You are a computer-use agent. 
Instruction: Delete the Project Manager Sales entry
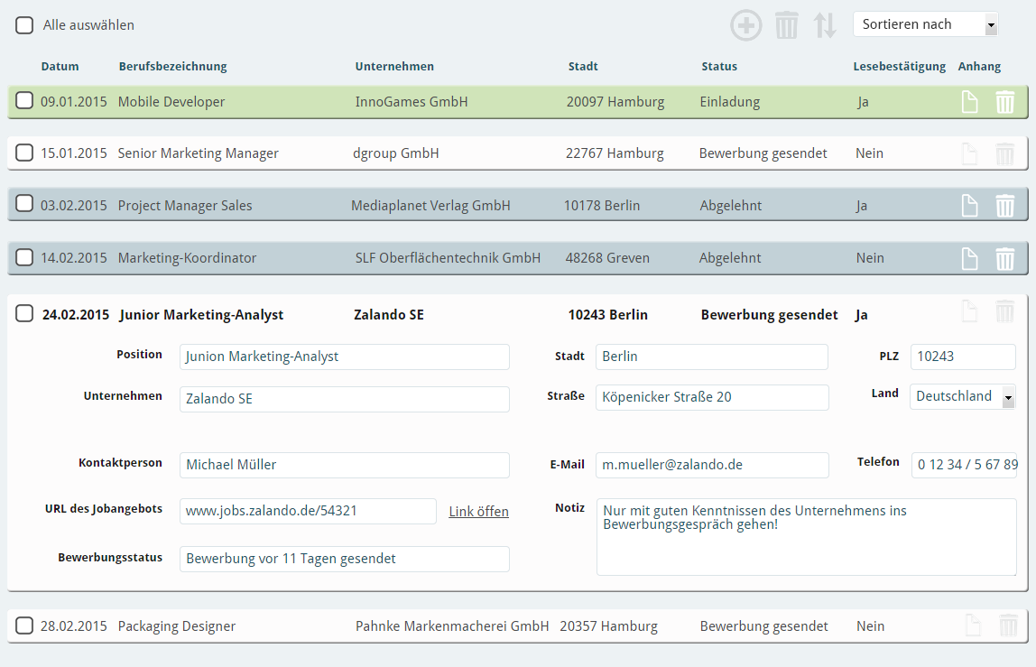click(1004, 206)
